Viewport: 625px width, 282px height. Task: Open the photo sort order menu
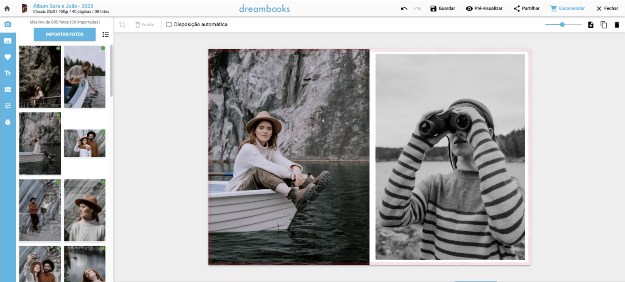(105, 34)
